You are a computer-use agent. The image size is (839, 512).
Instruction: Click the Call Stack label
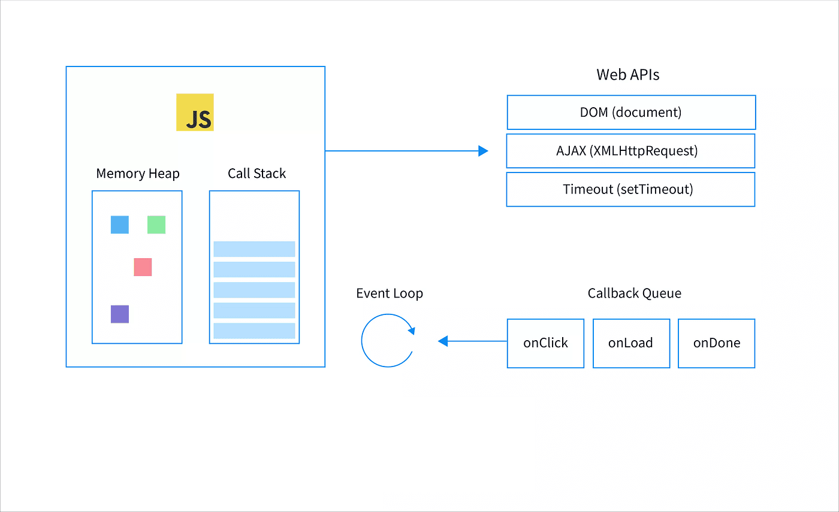tap(256, 174)
